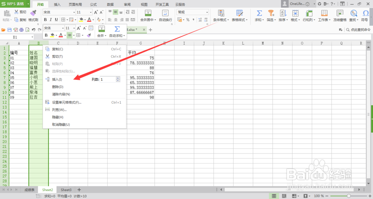Click the Rows and Columns (行和列) icon

coord(309,13)
